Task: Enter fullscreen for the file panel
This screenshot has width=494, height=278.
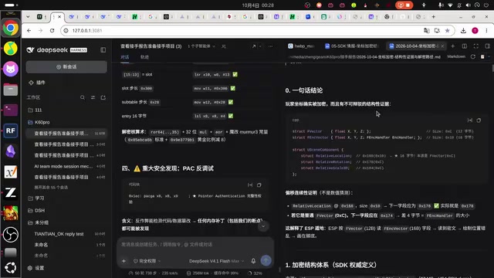Action: click(x=475, y=46)
